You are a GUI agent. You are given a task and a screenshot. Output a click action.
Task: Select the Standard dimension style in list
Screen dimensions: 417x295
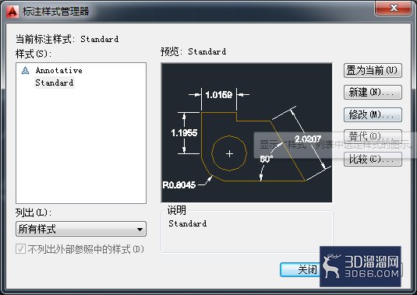click(x=55, y=83)
